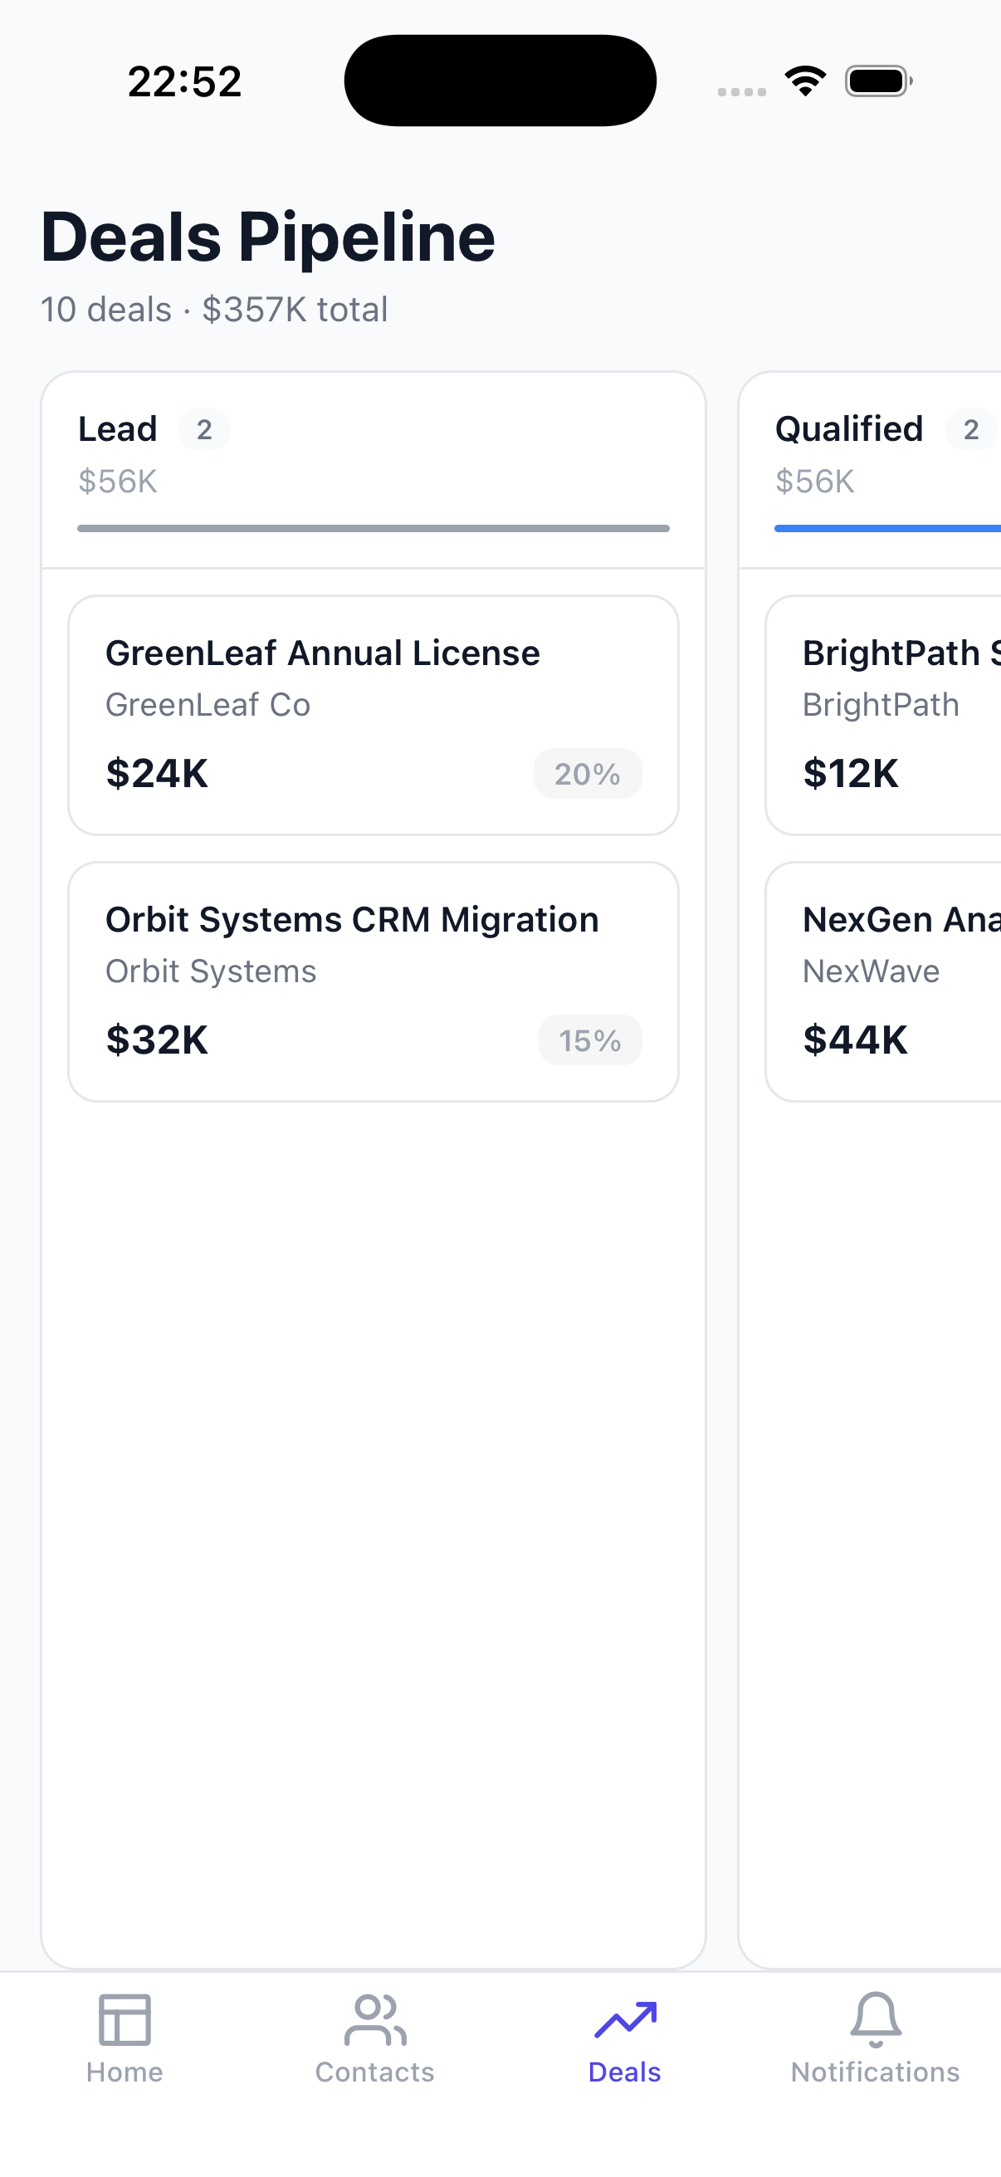Tap the 22:52 clock in status bar
The image size is (1001, 2177).
185,81
